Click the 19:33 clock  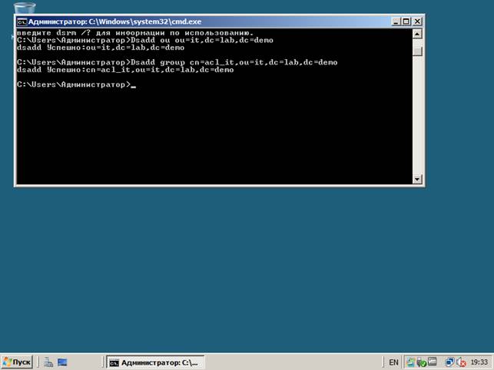point(479,362)
